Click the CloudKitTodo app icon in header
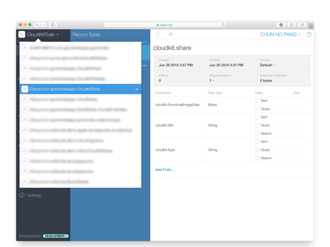The image size is (330, 247). tap(22, 34)
